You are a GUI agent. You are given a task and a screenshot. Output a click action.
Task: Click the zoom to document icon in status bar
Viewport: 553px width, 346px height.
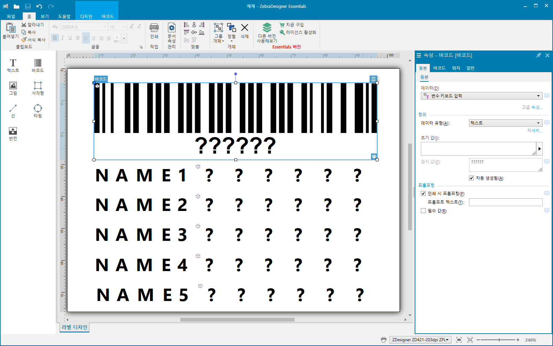[x=459, y=340]
